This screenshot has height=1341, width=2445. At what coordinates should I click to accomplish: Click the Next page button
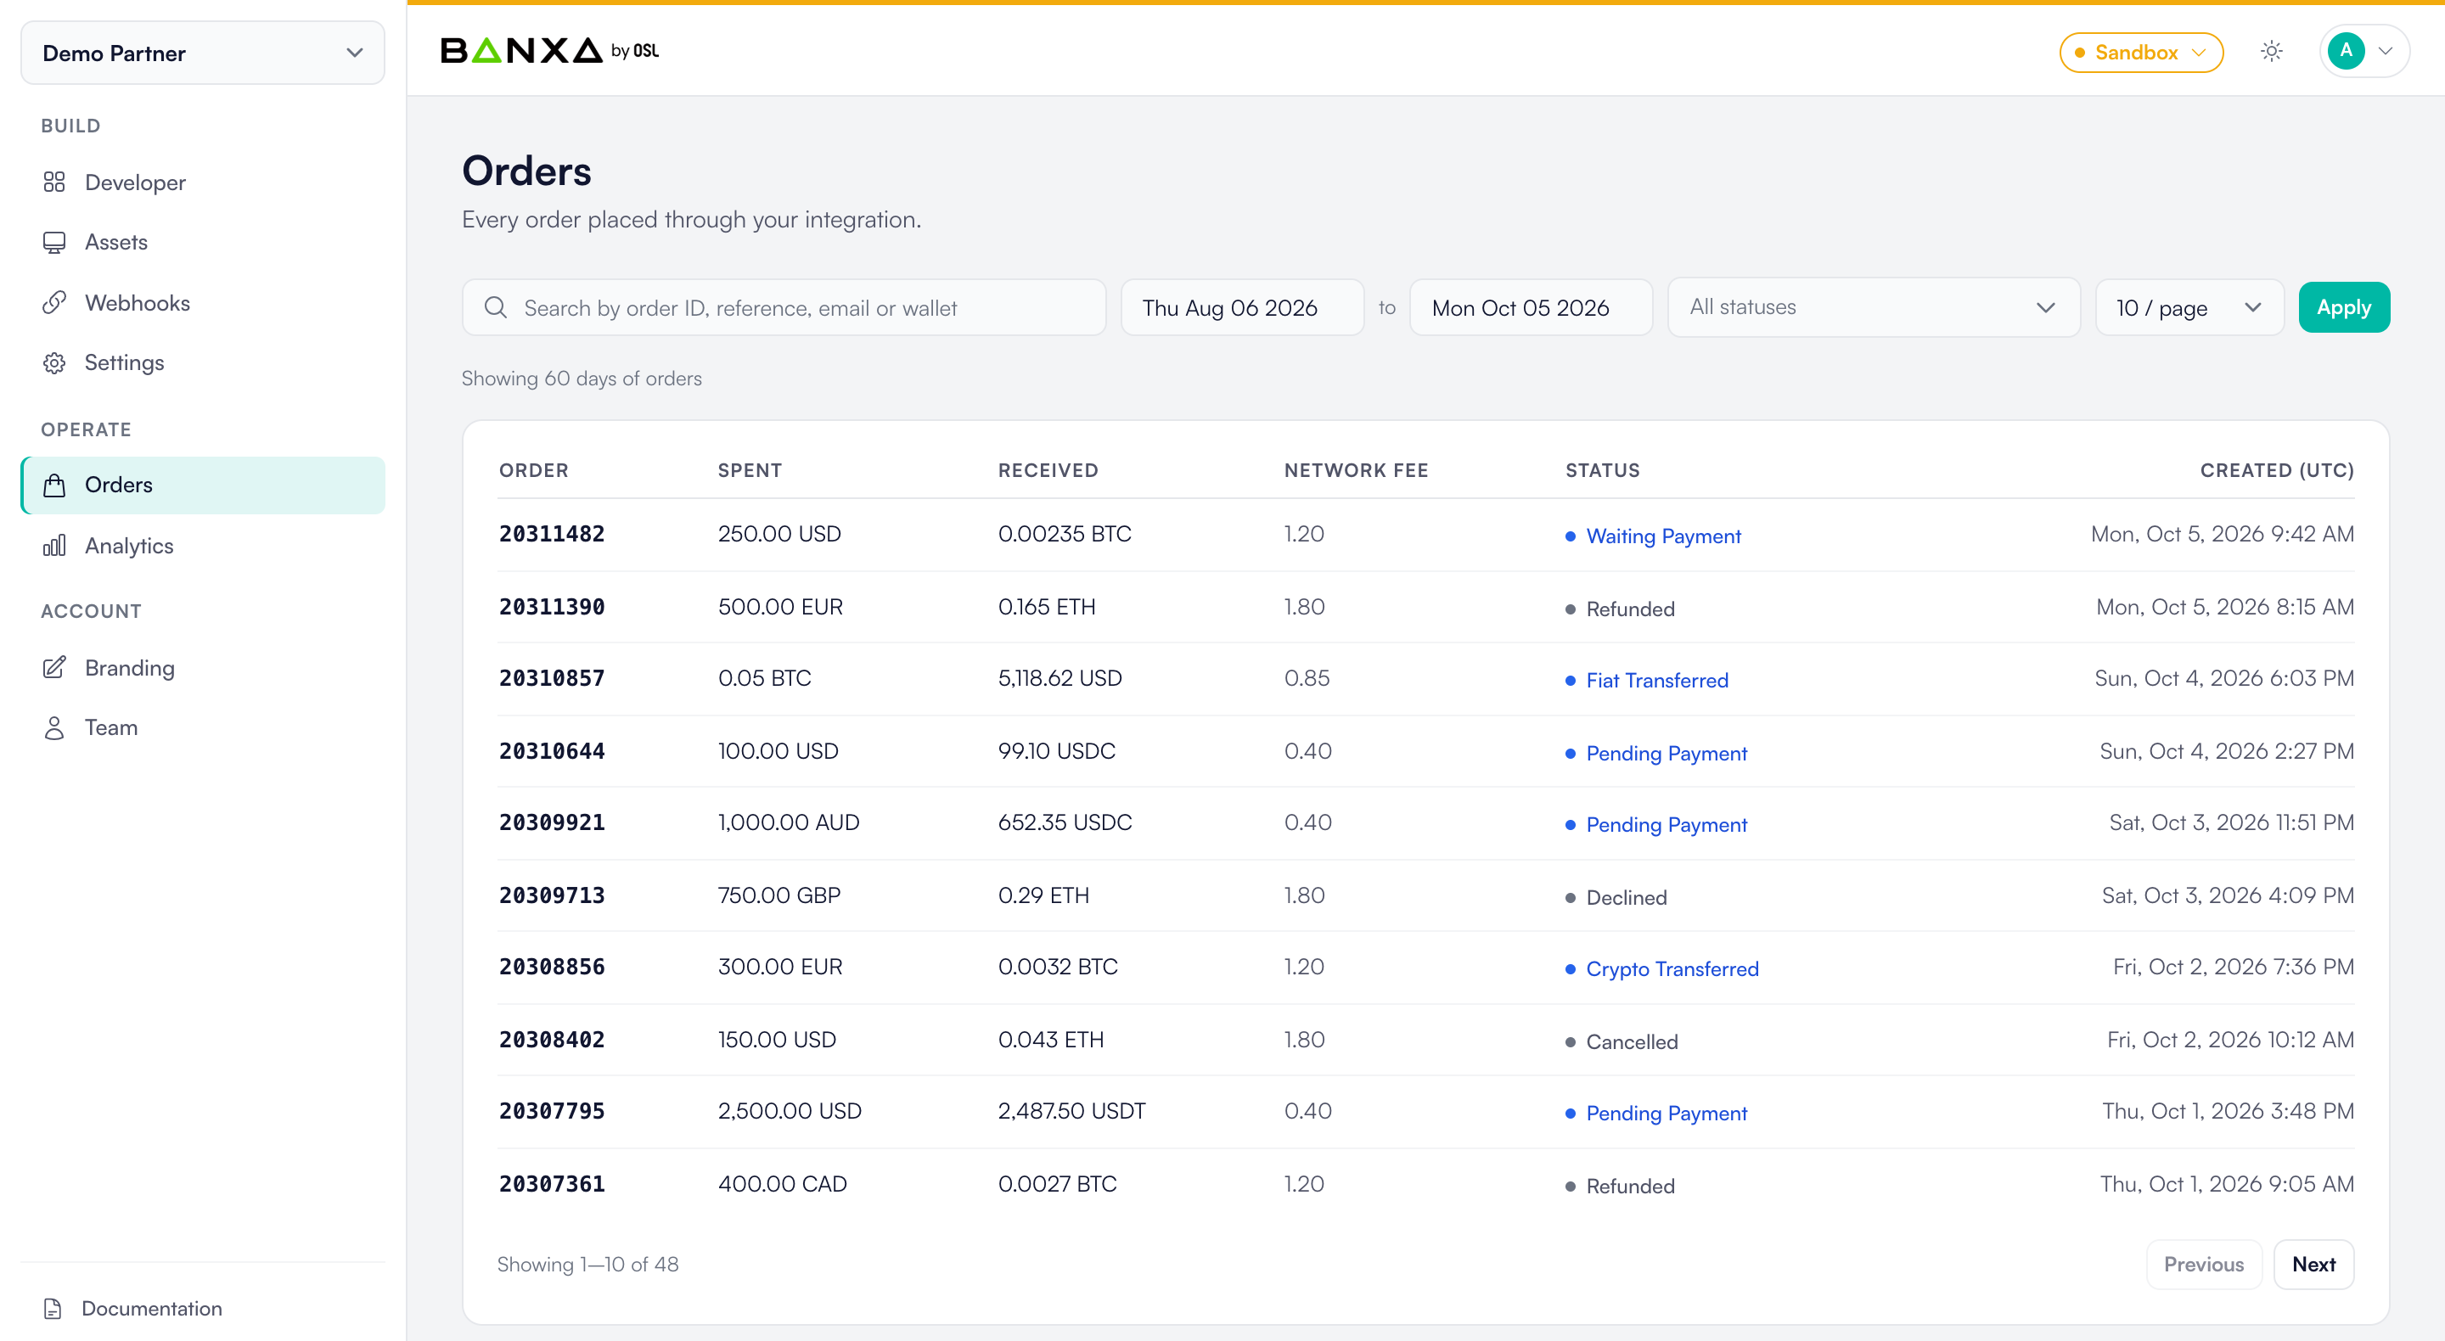pos(2313,1264)
